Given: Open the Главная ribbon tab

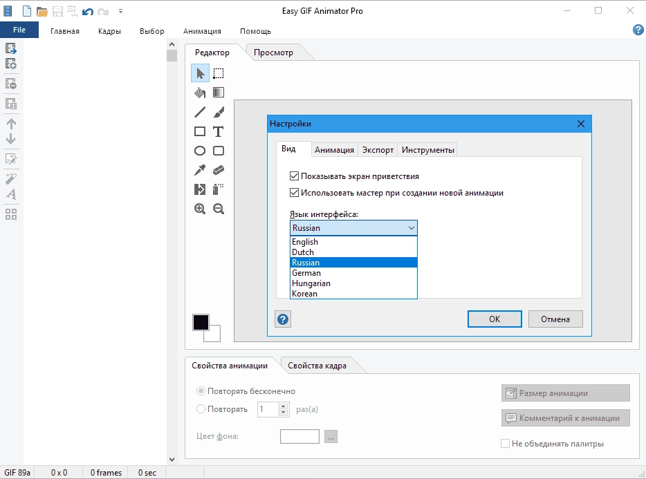Looking at the screenshot, I should pos(65,31).
